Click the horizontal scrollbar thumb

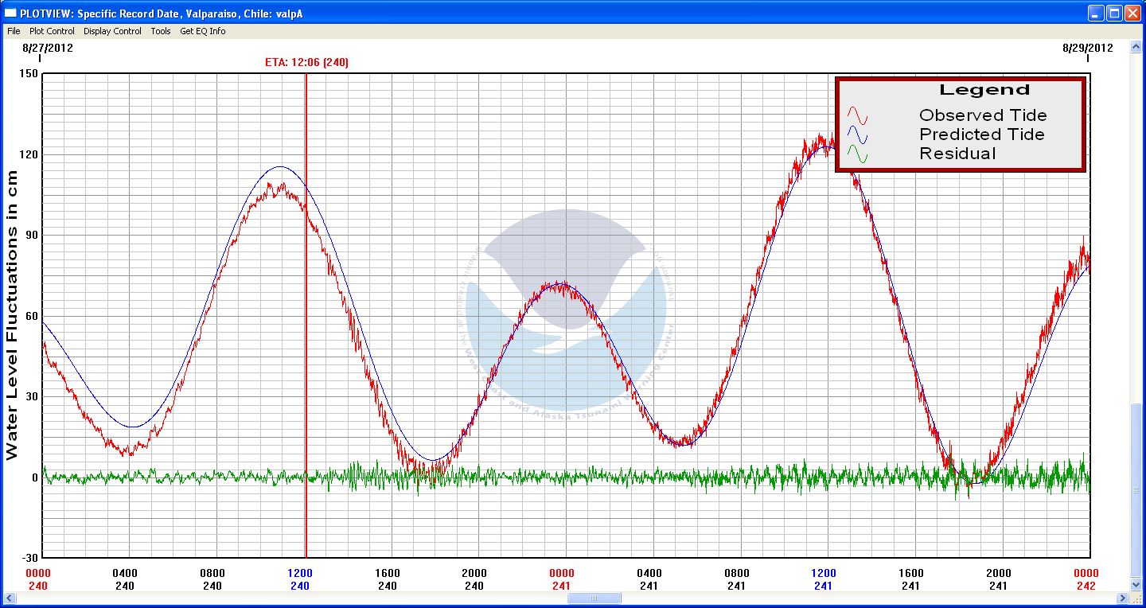click(594, 598)
